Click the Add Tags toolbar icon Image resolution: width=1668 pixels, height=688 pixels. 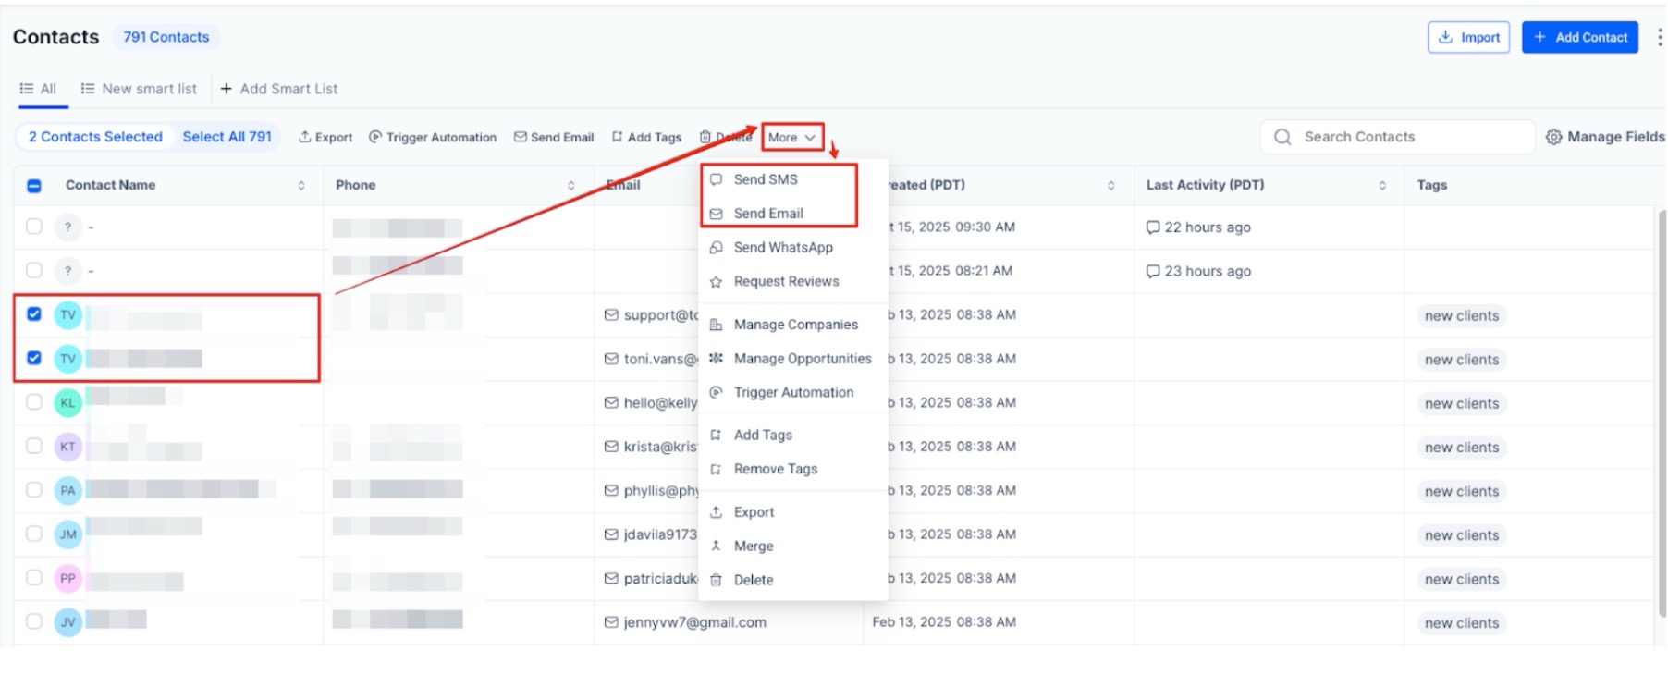click(617, 137)
